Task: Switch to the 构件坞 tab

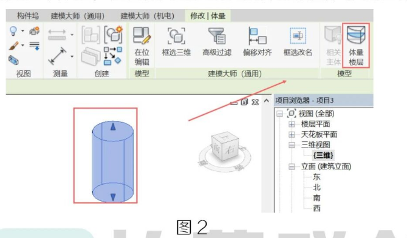Action: pyautogui.click(x=28, y=16)
